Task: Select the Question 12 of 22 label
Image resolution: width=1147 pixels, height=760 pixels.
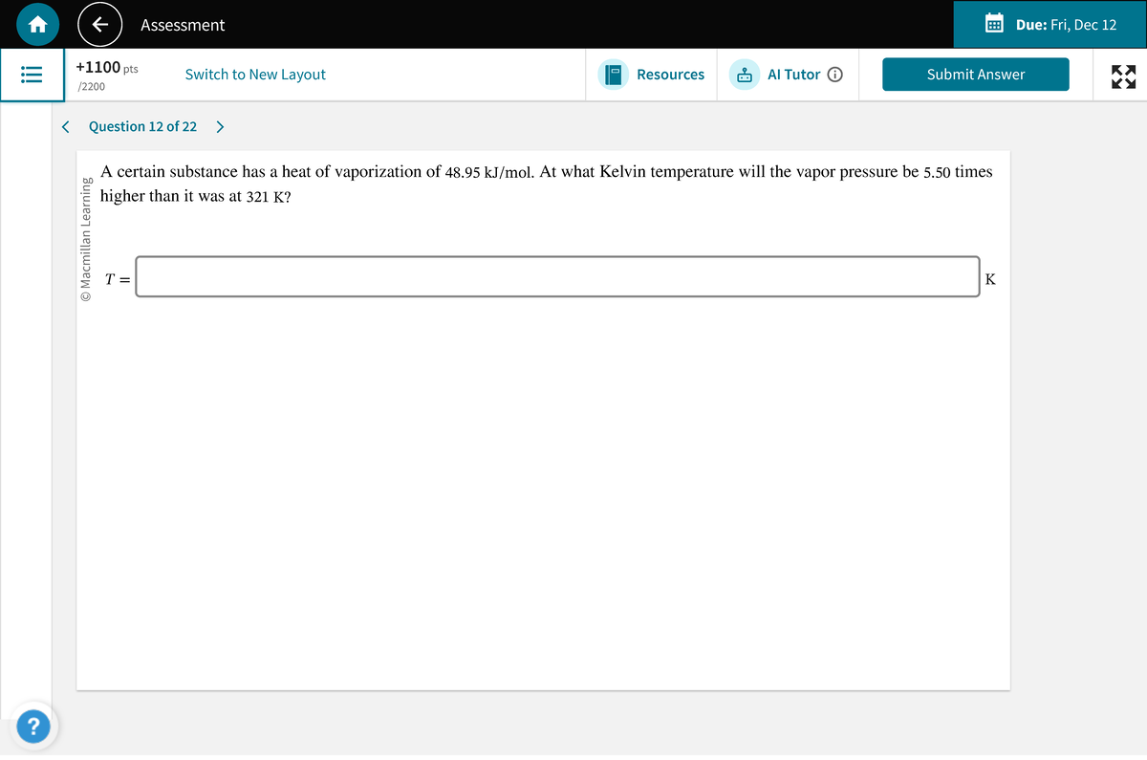Action: click(143, 125)
